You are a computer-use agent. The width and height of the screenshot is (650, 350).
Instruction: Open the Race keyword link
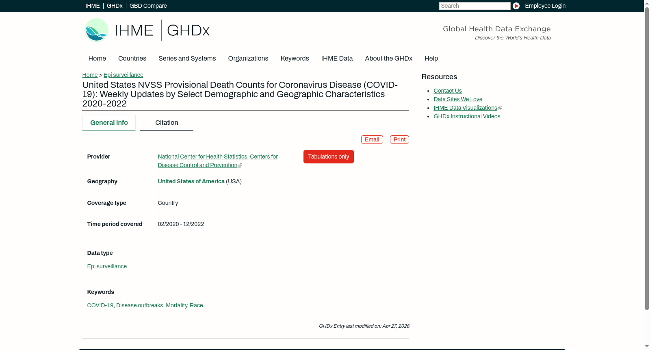tap(196, 305)
